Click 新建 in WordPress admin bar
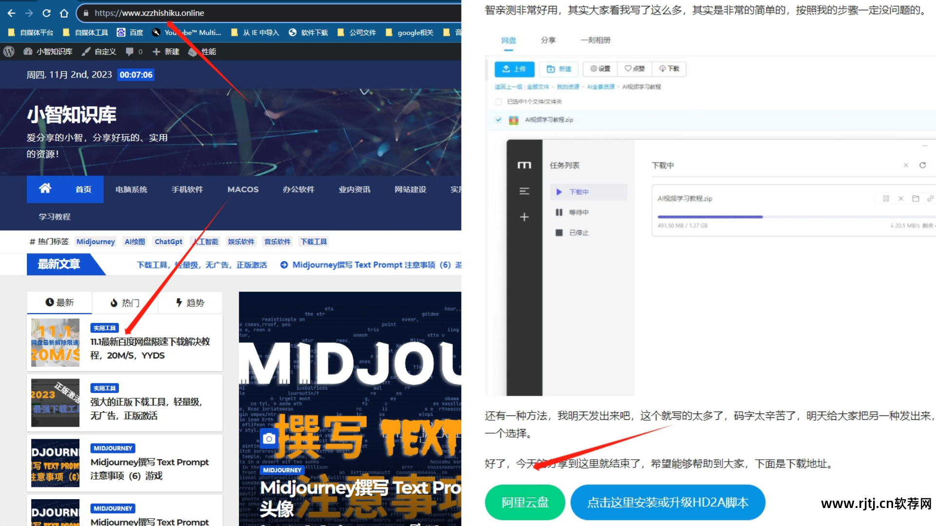The height and width of the screenshot is (526, 936). tap(166, 52)
